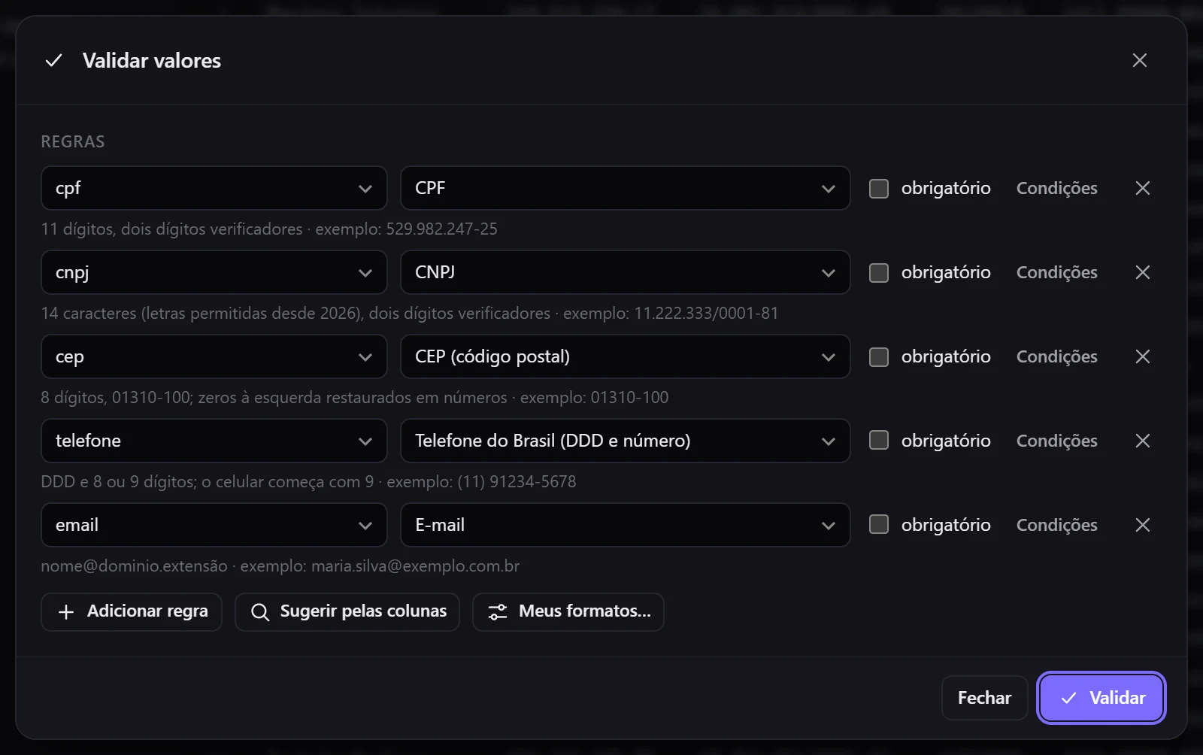The height and width of the screenshot is (755, 1203).
Task: Check obrigatório on the cep rule
Action: coord(879,356)
